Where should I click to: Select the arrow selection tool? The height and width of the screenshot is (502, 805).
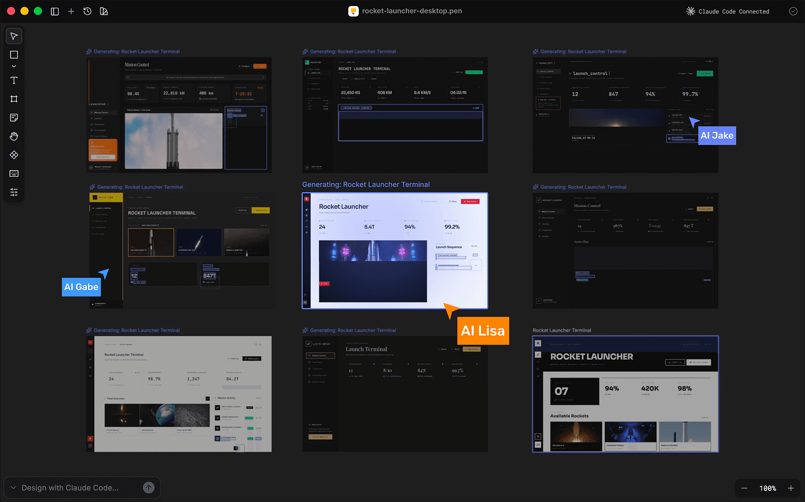point(13,35)
